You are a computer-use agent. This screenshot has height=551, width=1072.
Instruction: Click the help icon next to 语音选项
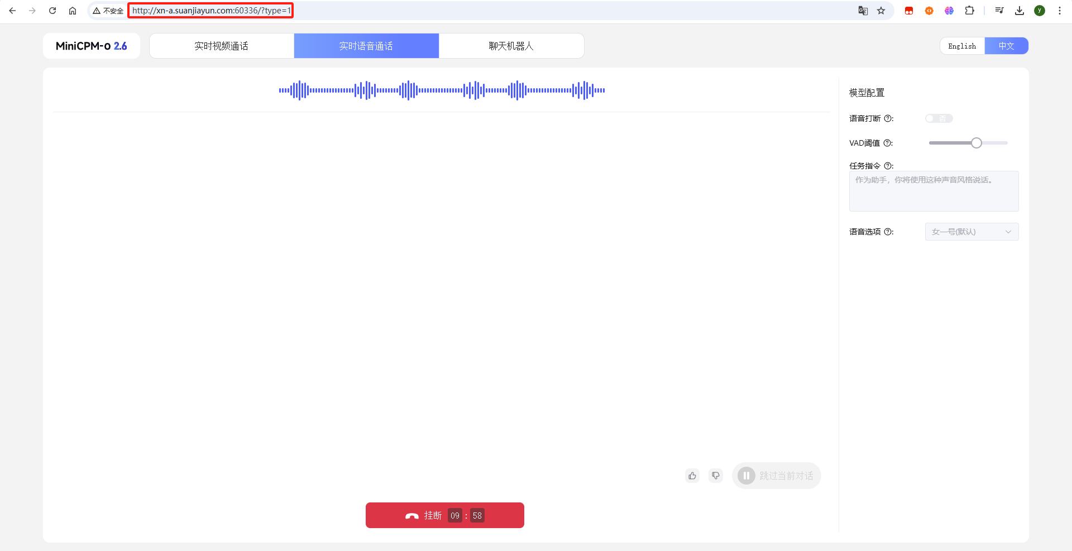pyautogui.click(x=888, y=232)
